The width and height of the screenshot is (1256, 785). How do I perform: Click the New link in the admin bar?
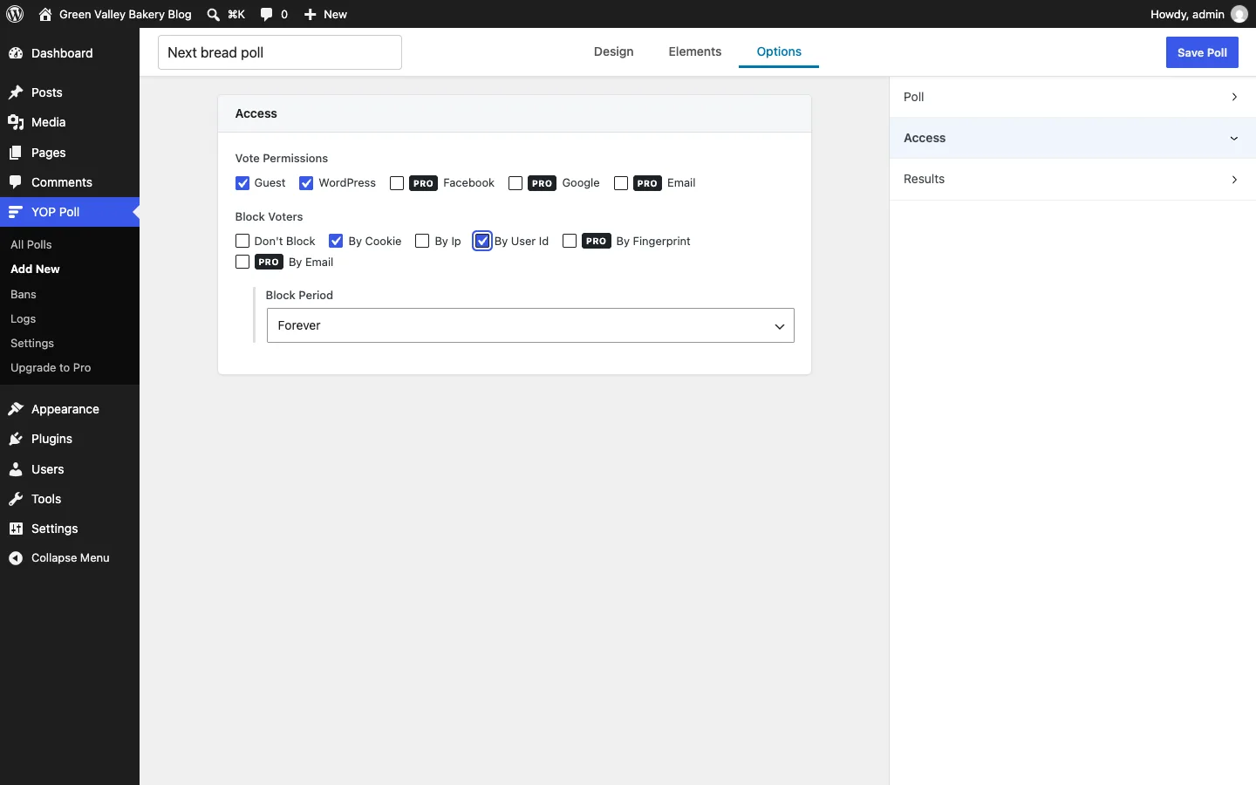(x=335, y=14)
